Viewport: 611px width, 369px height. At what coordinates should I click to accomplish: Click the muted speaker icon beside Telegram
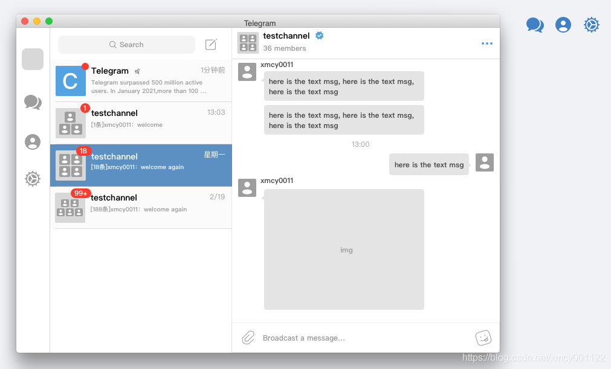[x=137, y=71]
